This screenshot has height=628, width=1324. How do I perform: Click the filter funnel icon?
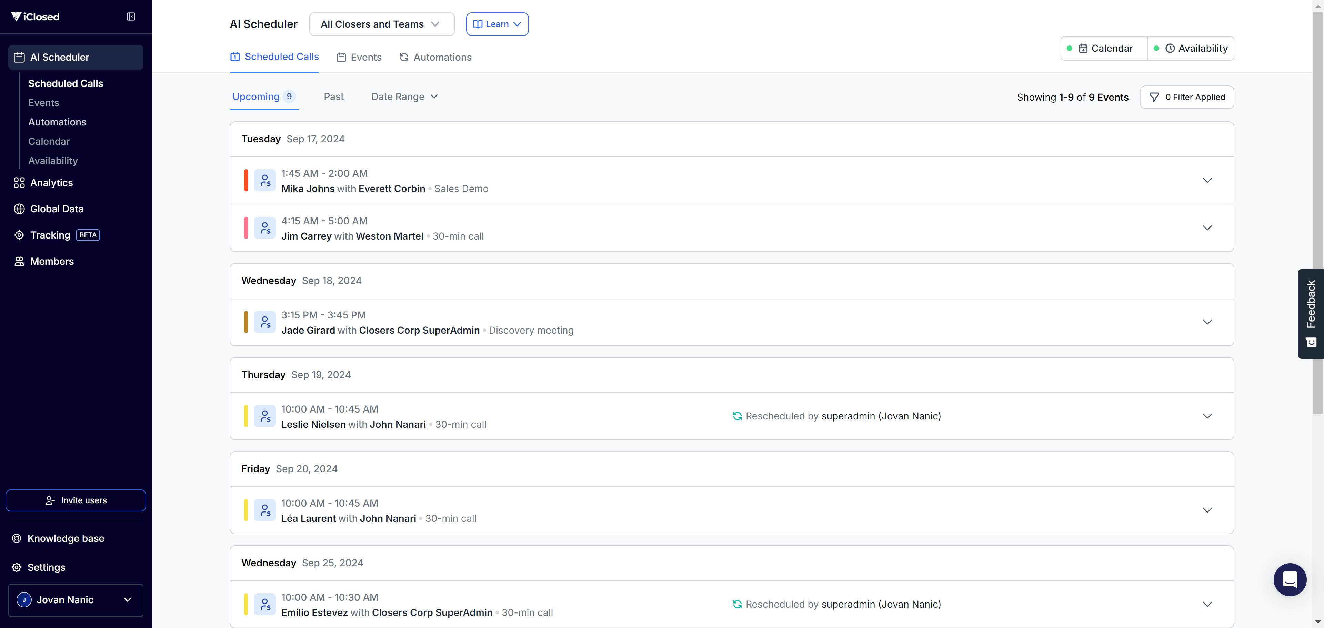click(x=1154, y=97)
